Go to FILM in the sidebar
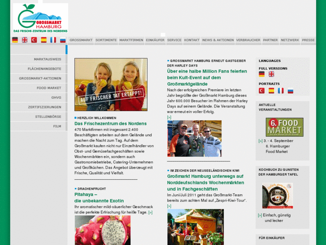This screenshot has height=245, width=326. (x=39, y=126)
